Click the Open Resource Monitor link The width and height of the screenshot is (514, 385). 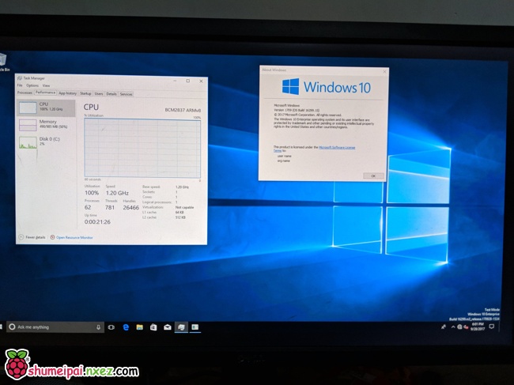(74, 237)
